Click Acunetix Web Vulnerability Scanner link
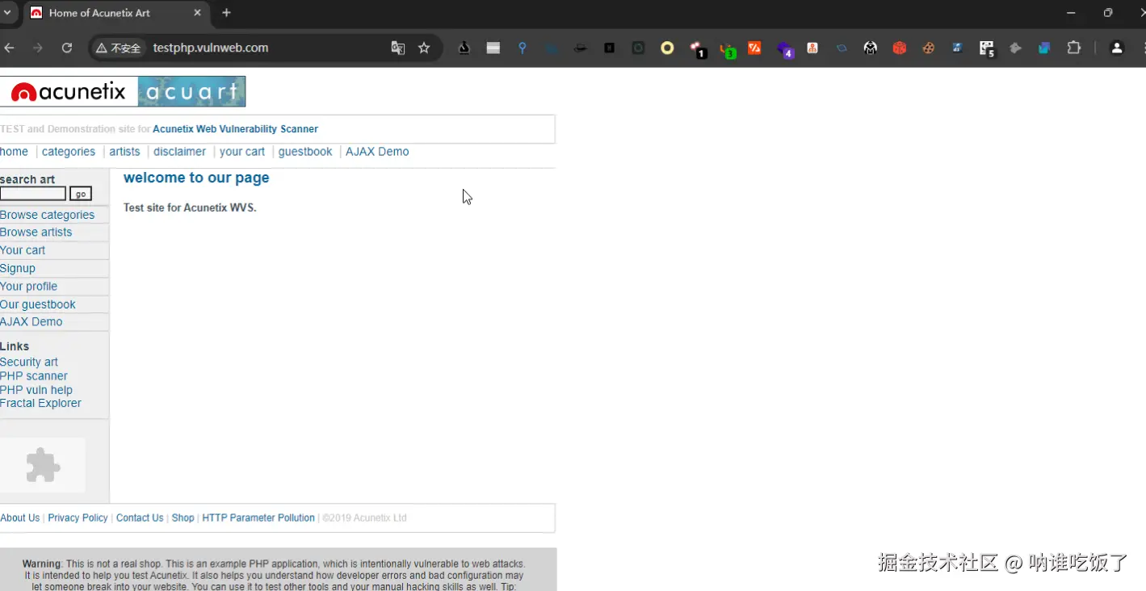Viewport: 1146px width, 591px height. [235, 129]
